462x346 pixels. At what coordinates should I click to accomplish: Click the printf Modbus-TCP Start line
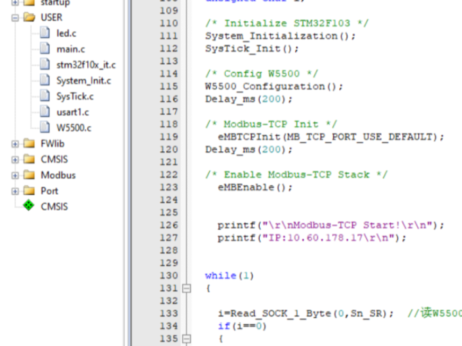point(331,226)
